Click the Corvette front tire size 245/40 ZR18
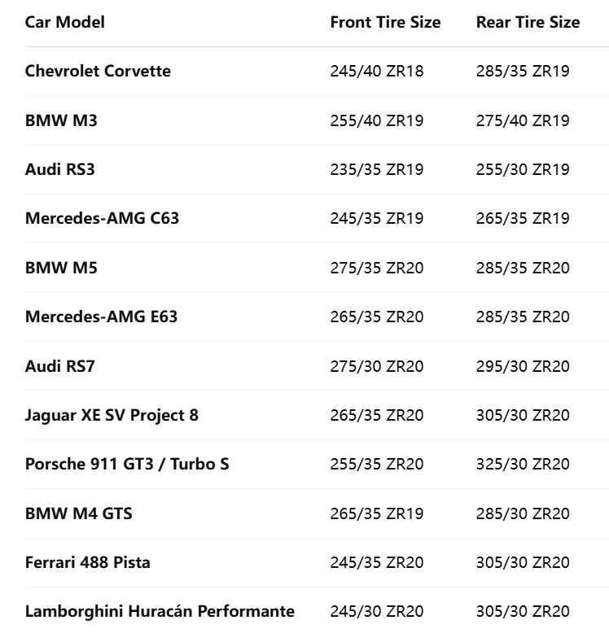The width and height of the screenshot is (609, 642). [x=376, y=71]
